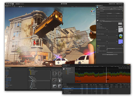Toggle Deep Profile in the Profiler toolbar
Image resolution: width=134 pixels, height=98 pixels.
[85, 66]
